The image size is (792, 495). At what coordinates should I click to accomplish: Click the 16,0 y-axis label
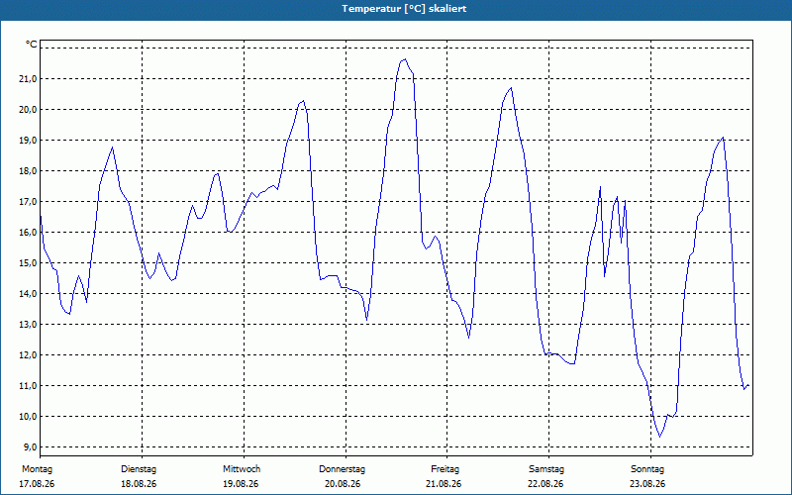pos(28,233)
